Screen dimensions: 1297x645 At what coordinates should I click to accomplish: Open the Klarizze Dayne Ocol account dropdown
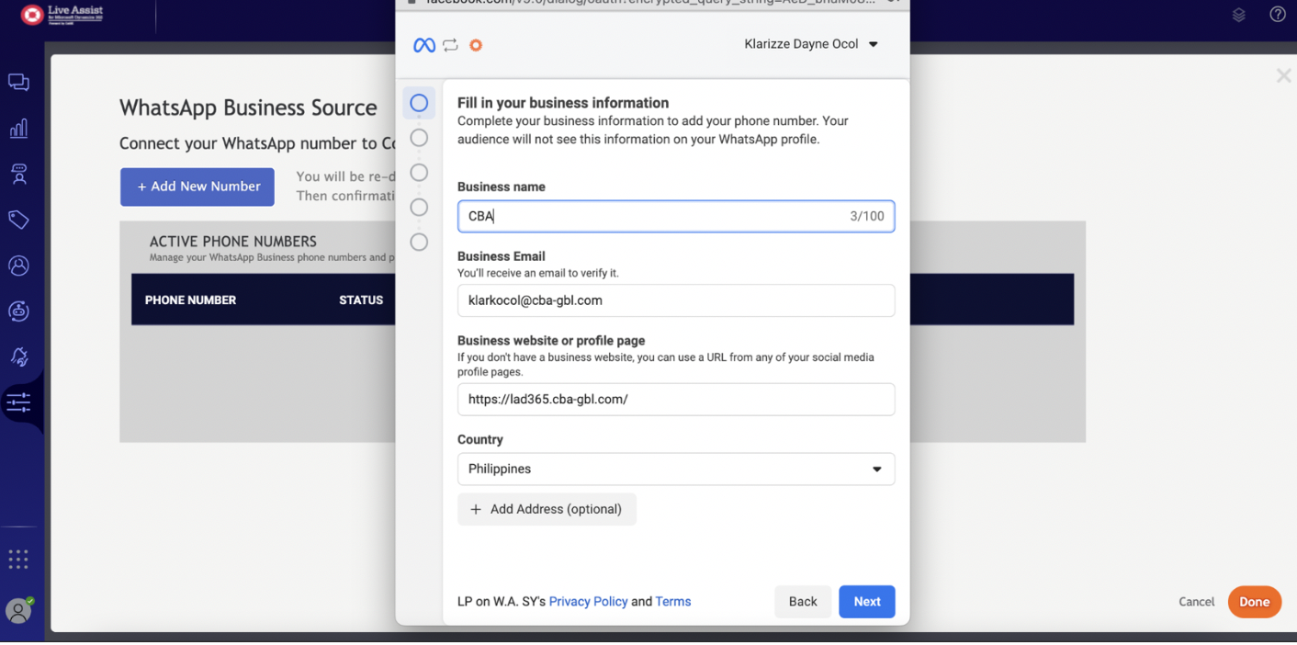[x=811, y=44]
